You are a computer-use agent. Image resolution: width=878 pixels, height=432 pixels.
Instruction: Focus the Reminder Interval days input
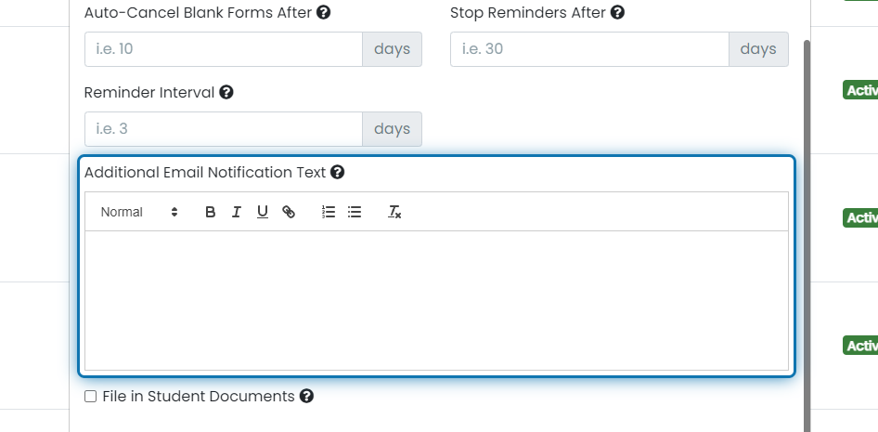[x=224, y=129]
